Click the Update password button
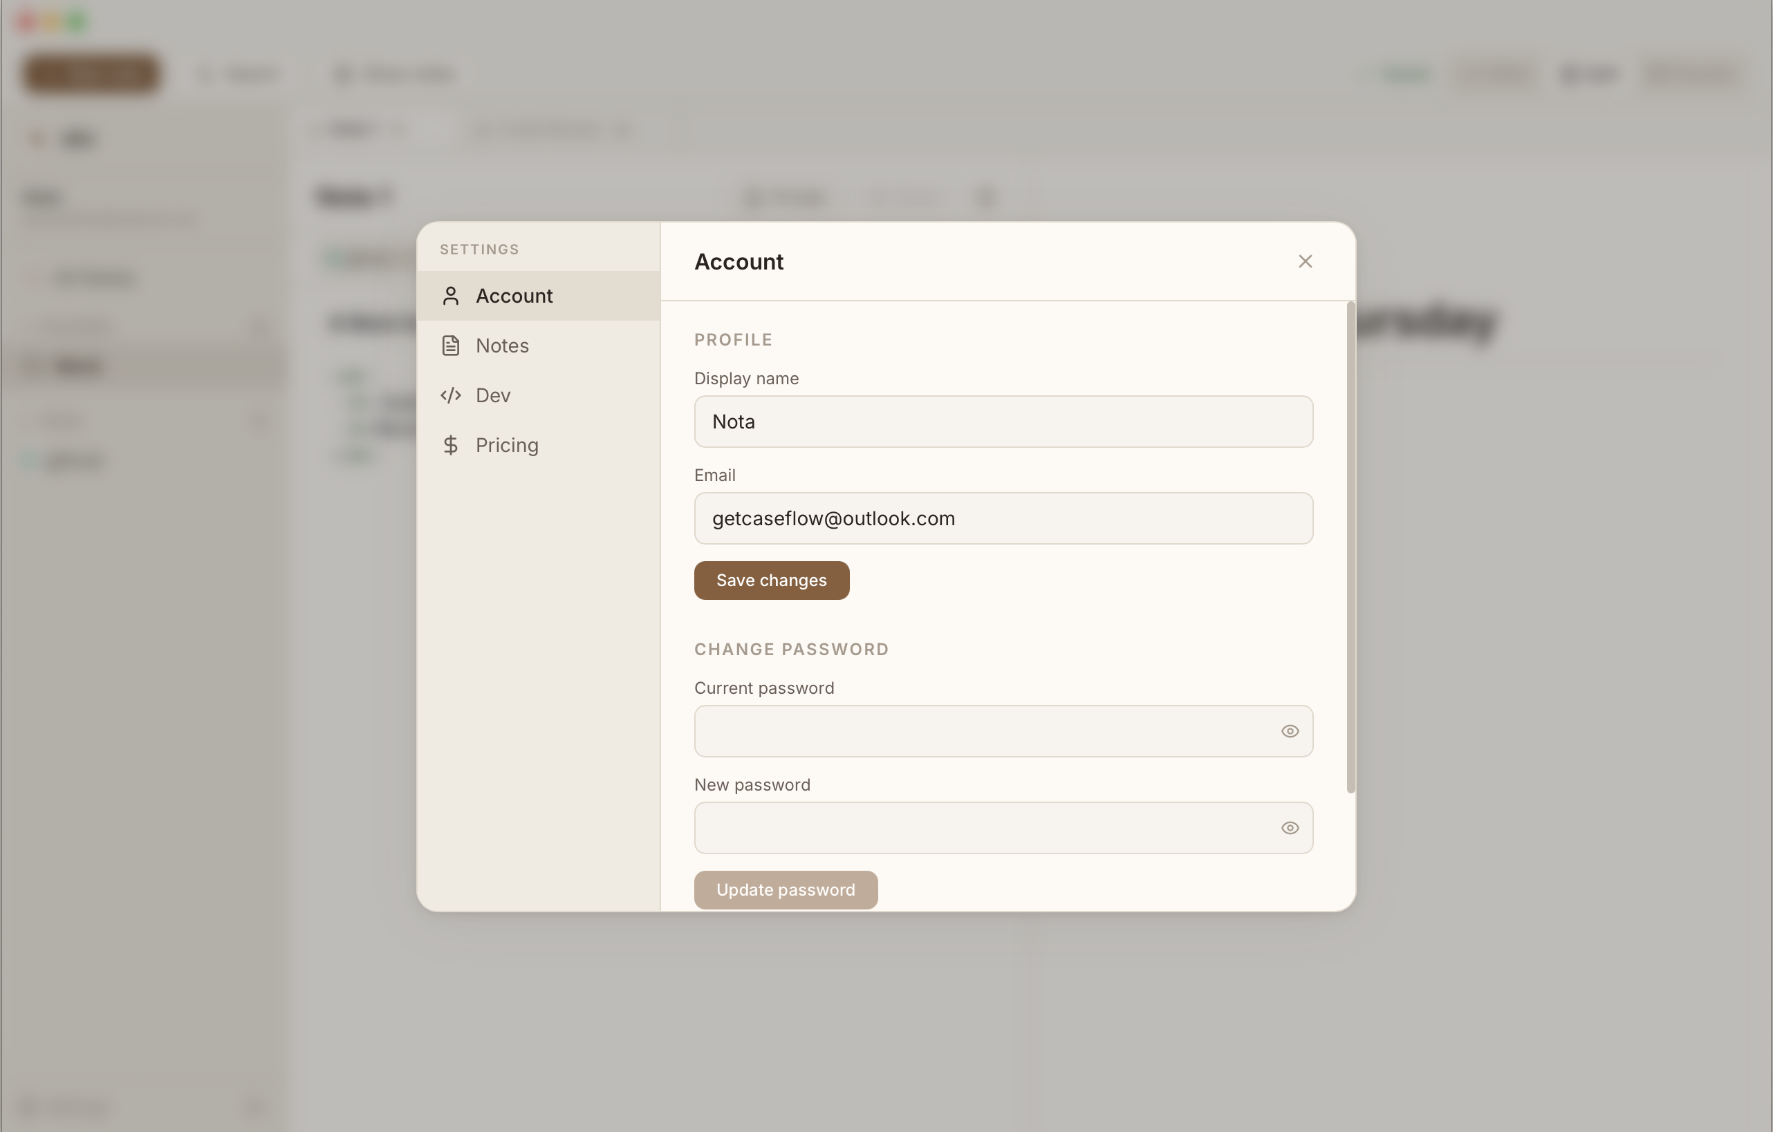 pyautogui.click(x=785, y=889)
